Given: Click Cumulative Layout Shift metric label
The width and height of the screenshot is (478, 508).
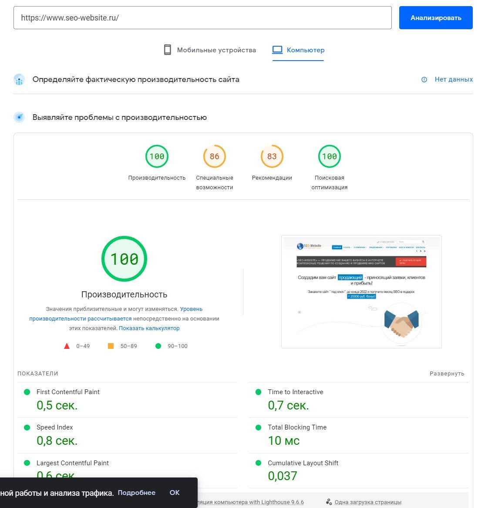Looking at the screenshot, I should click(x=303, y=463).
